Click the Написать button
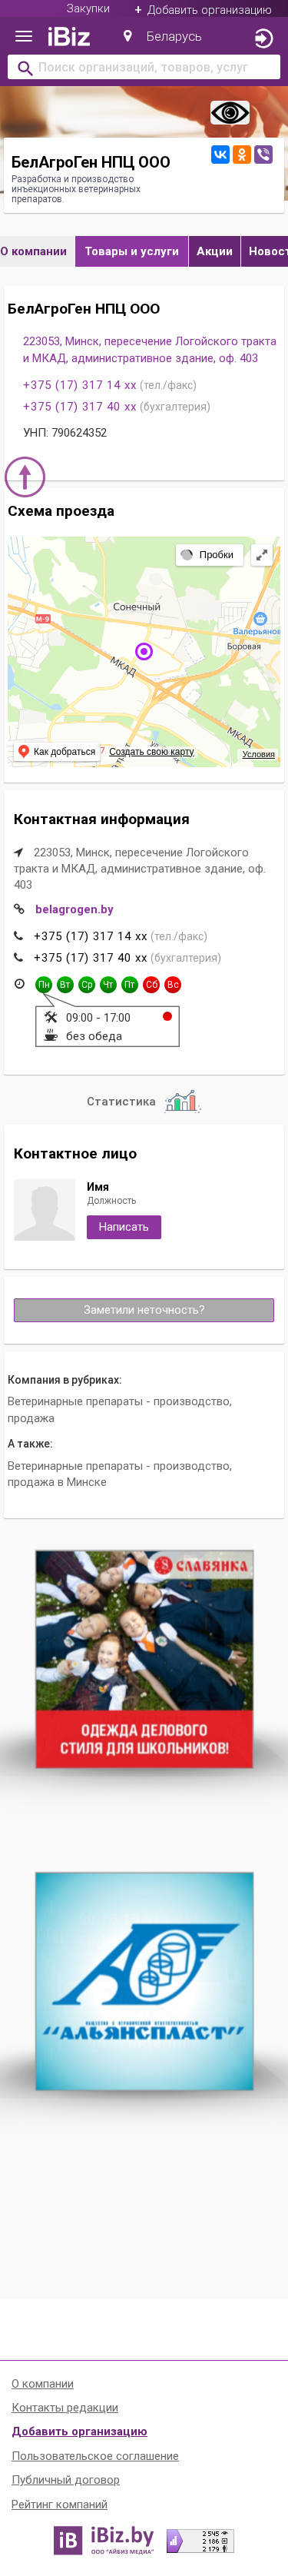288x2576 pixels. click(x=124, y=1226)
